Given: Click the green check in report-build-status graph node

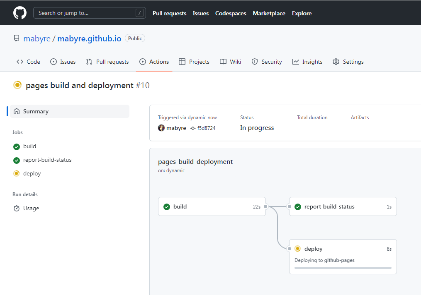Looking at the screenshot, I should tap(298, 206).
